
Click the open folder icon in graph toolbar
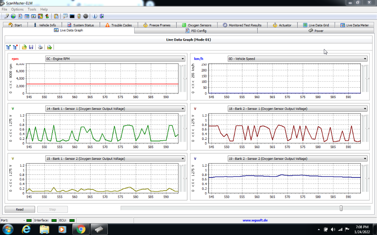pyautogui.click(x=24, y=47)
